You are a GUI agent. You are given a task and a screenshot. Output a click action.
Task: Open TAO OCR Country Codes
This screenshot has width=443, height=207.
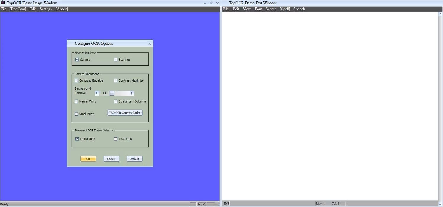(125, 113)
